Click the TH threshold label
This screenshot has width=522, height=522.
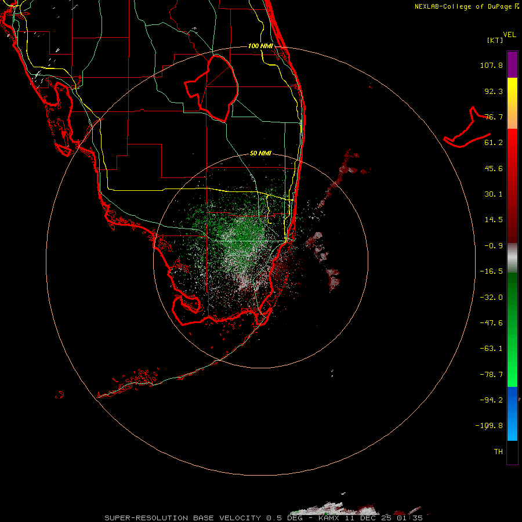point(498,451)
